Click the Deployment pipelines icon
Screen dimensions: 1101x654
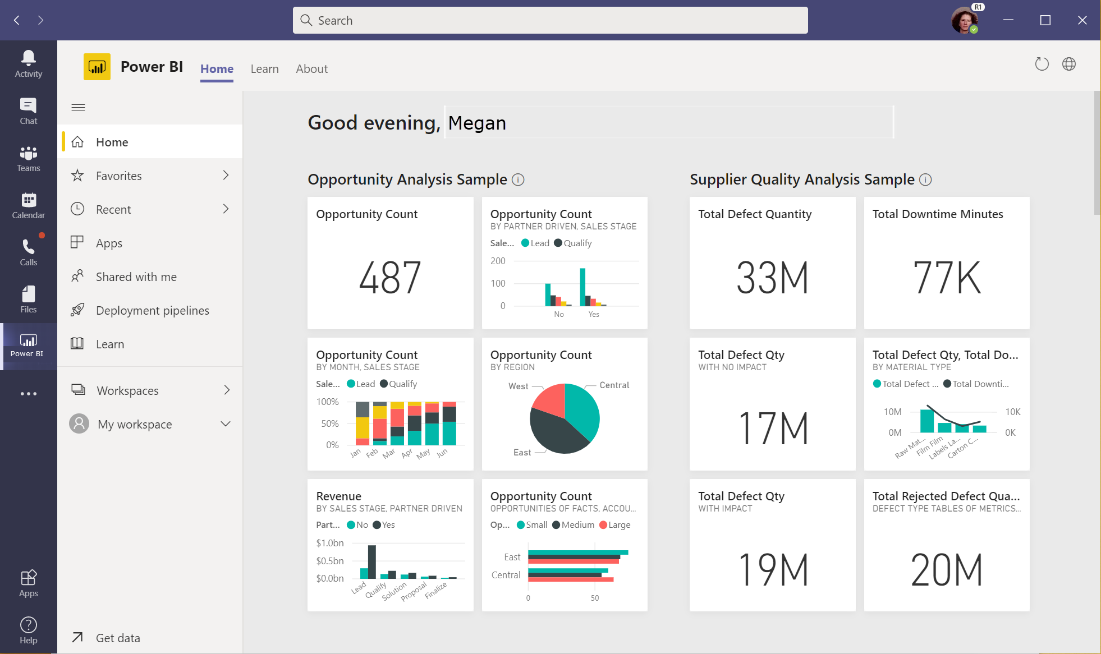tap(77, 310)
